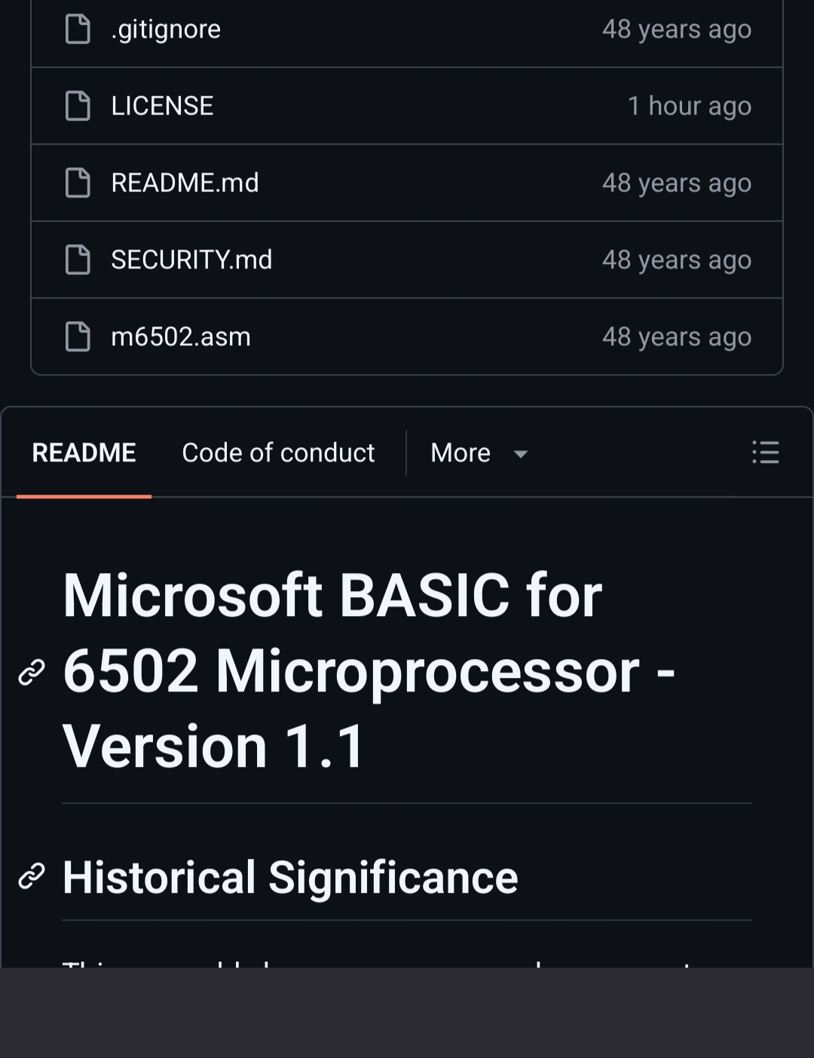
Task: Click the m6502.asm file icon
Action: pos(78,337)
